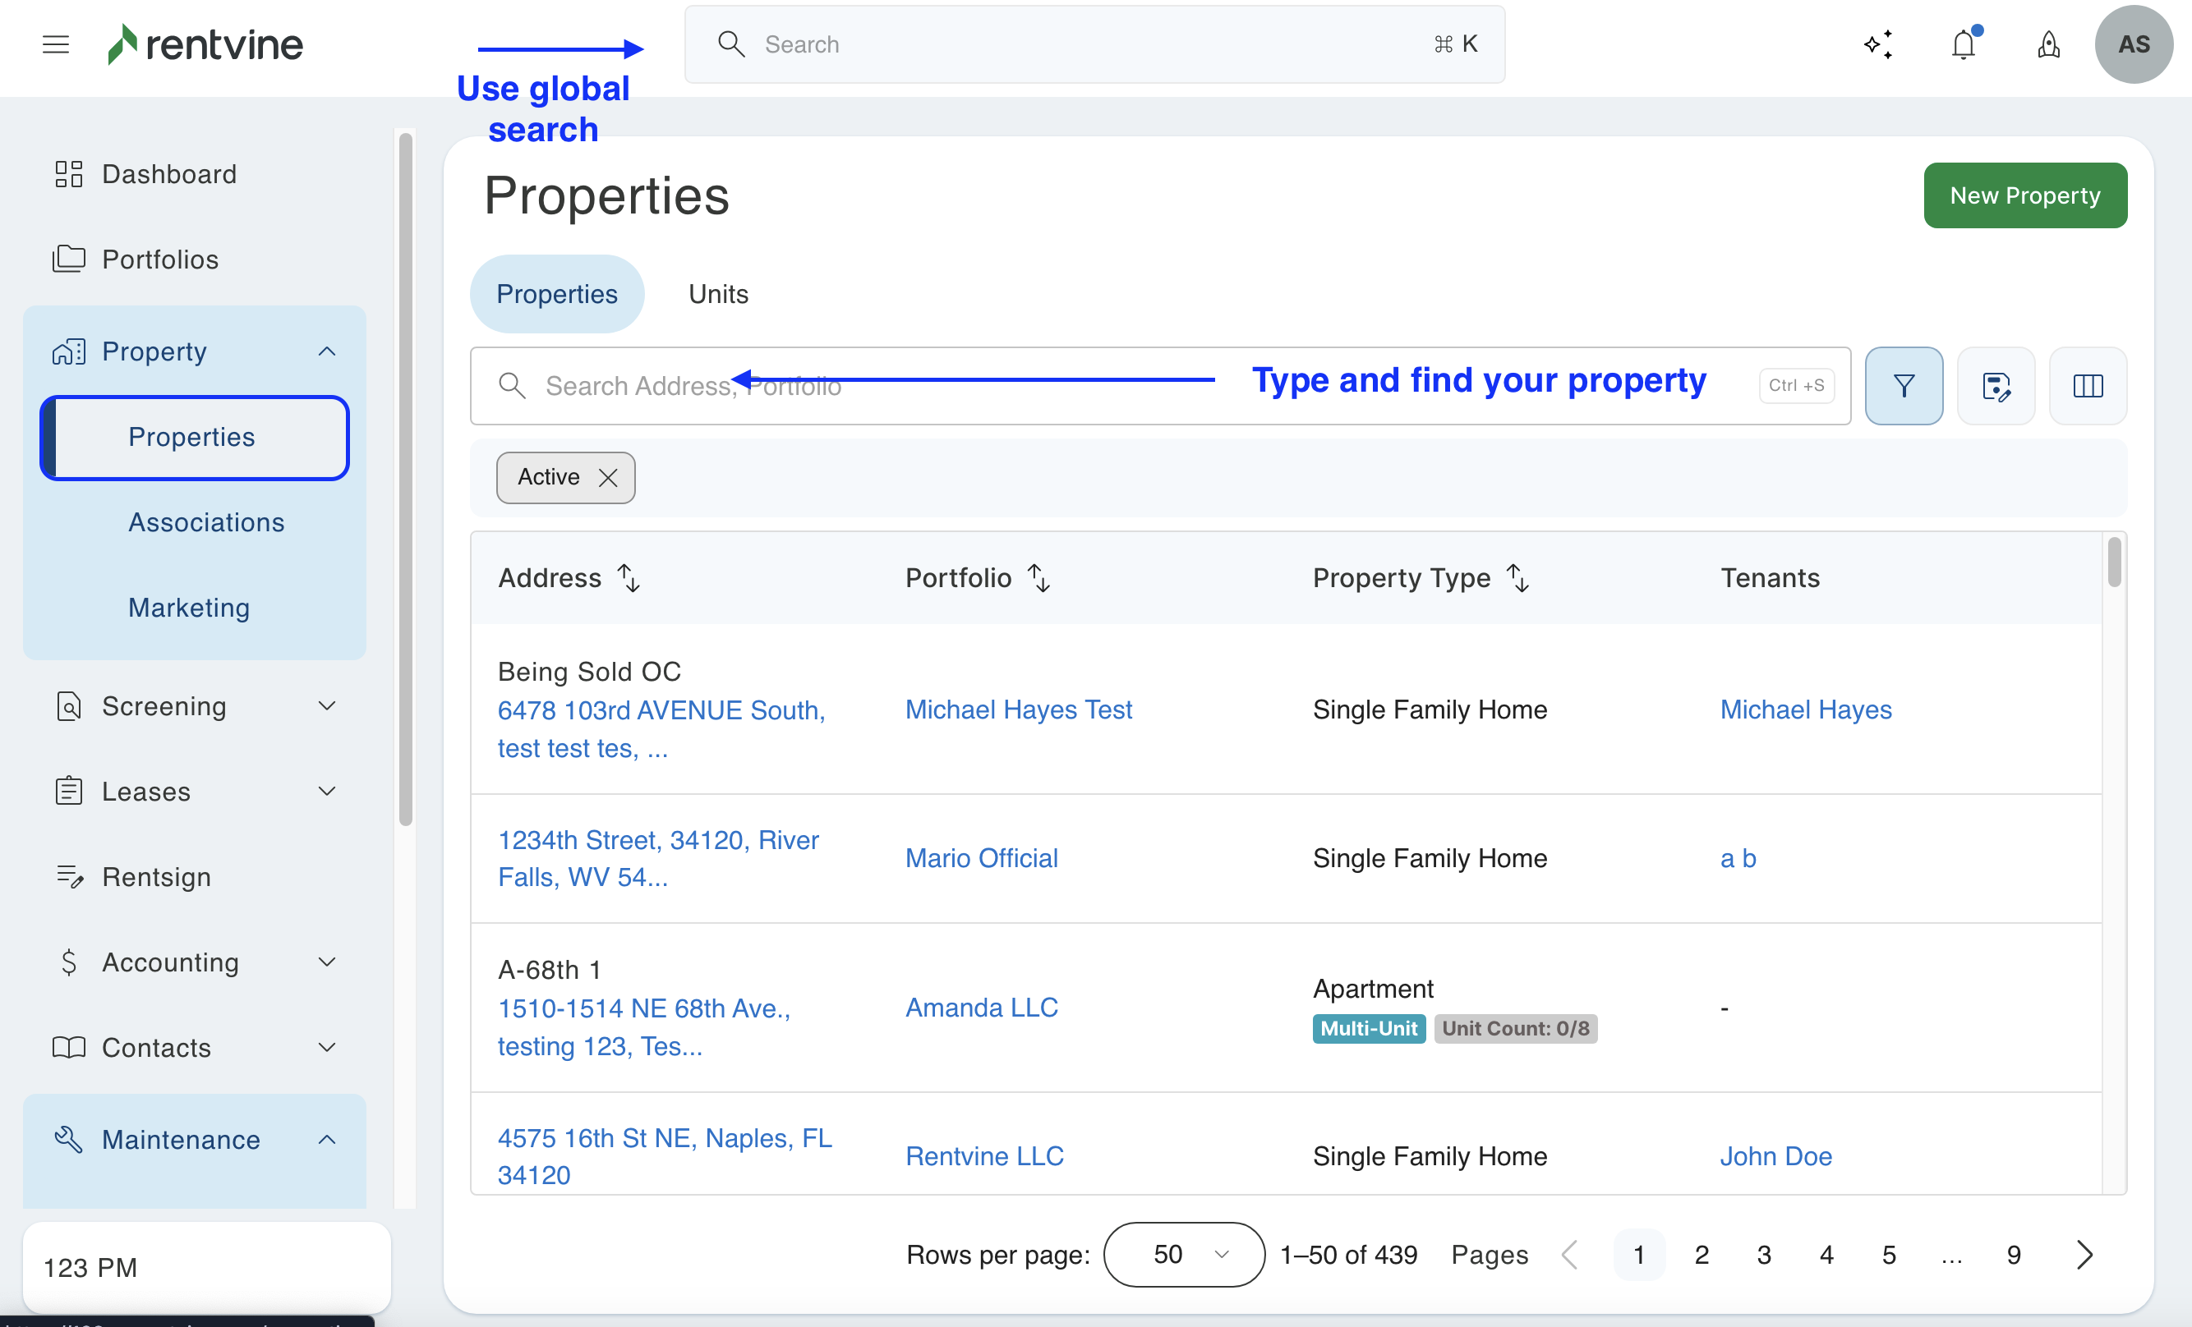Screen dimensions: 2192x1327
Task: Expand the Accounting sidebar section
Action: pyautogui.click(x=326, y=962)
